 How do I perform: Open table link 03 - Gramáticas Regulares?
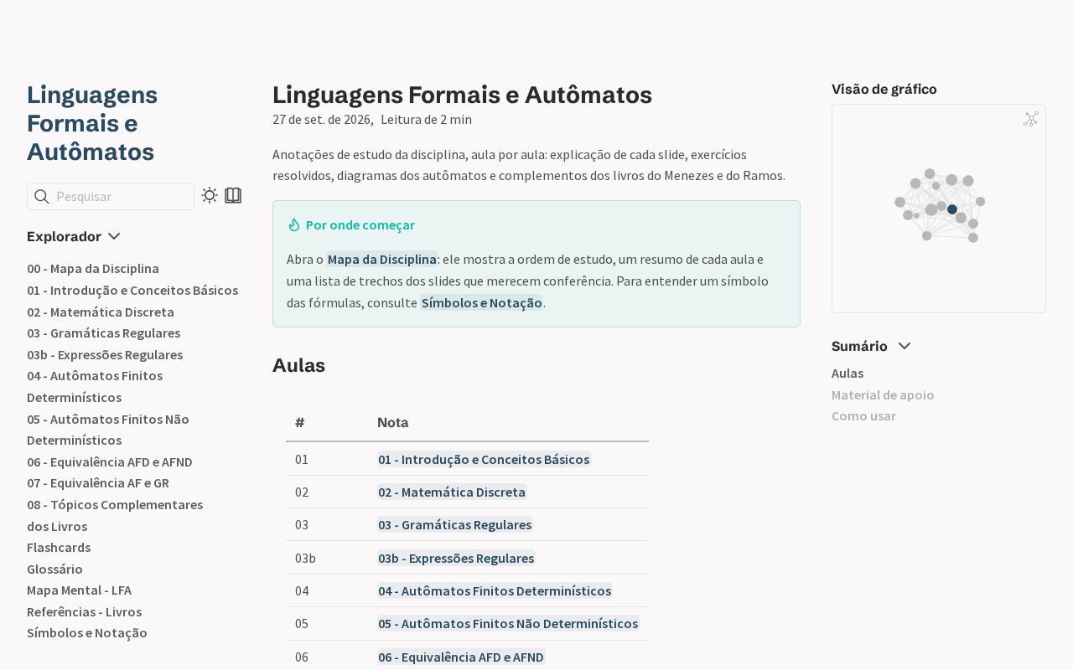point(454,525)
